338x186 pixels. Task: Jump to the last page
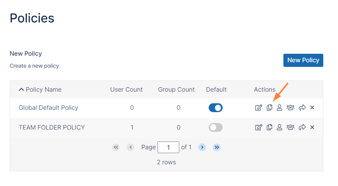217,147
